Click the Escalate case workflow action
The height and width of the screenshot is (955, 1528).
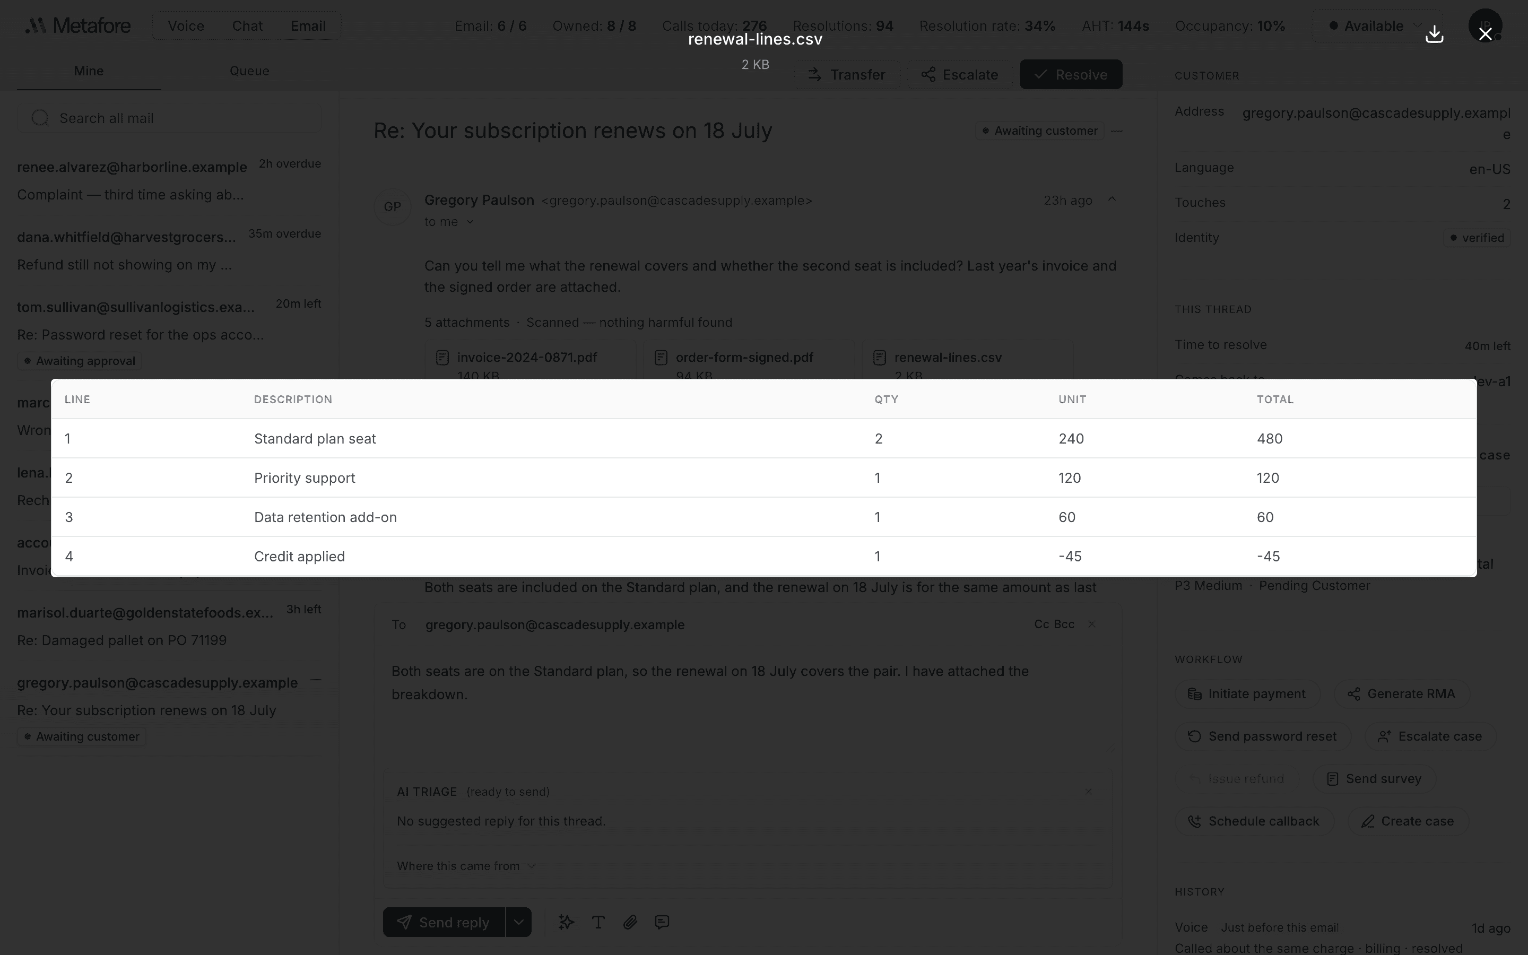pyautogui.click(x=1430, y=736)
